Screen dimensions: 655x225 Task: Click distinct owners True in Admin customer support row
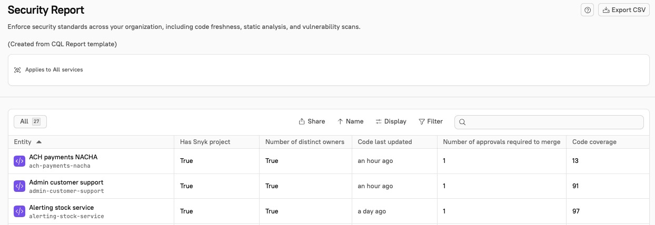point(272,186)
